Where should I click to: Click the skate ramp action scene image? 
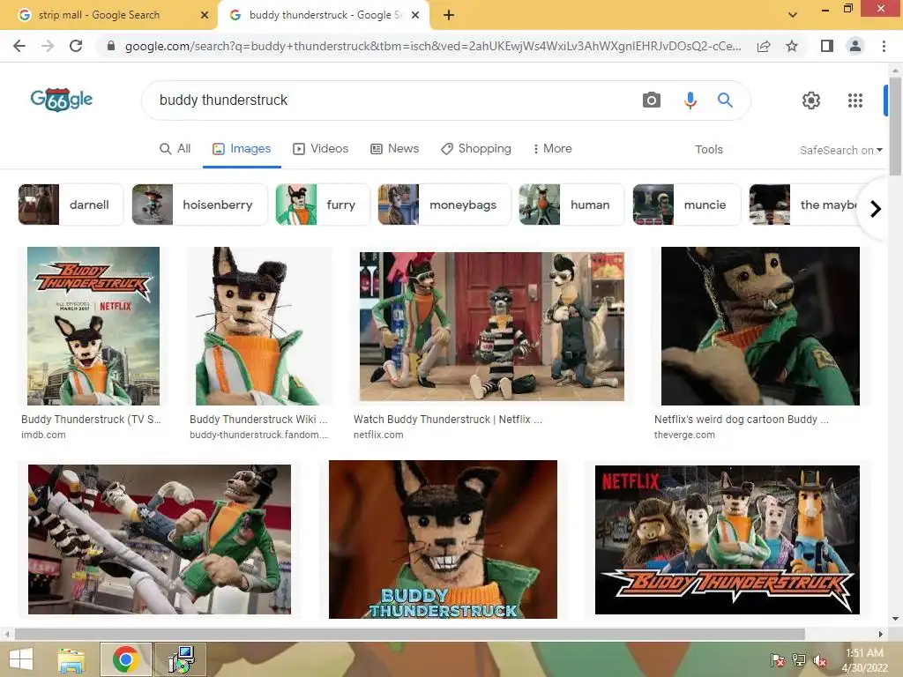160,539
